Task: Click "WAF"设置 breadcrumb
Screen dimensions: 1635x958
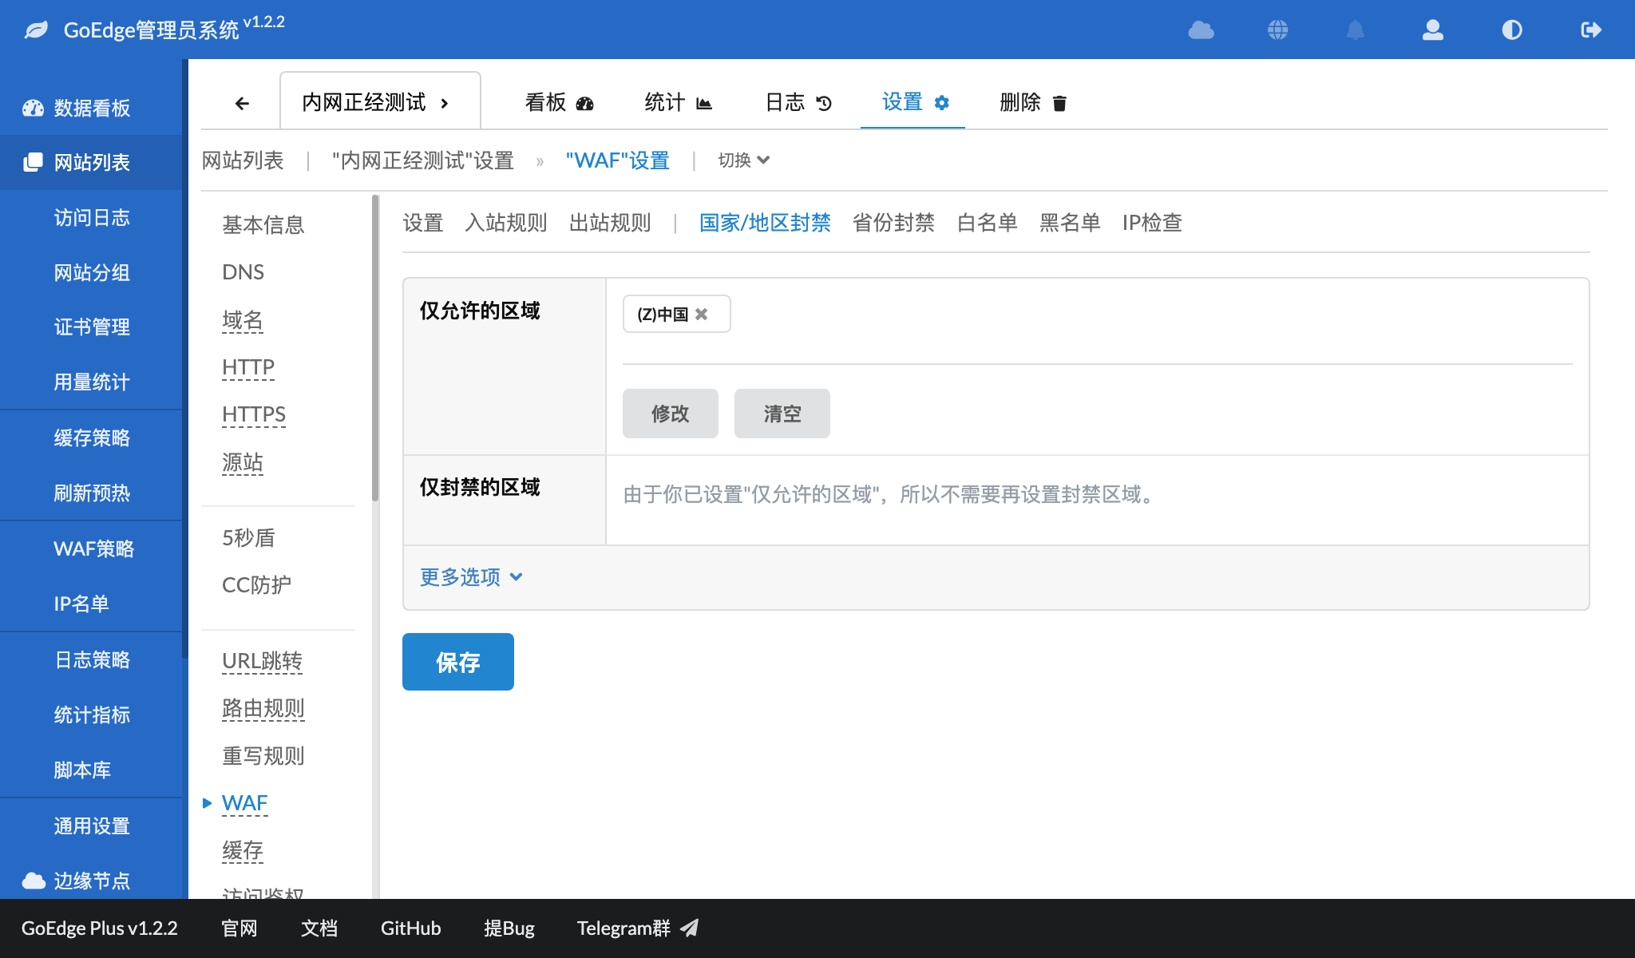Action: coord(617,160)
